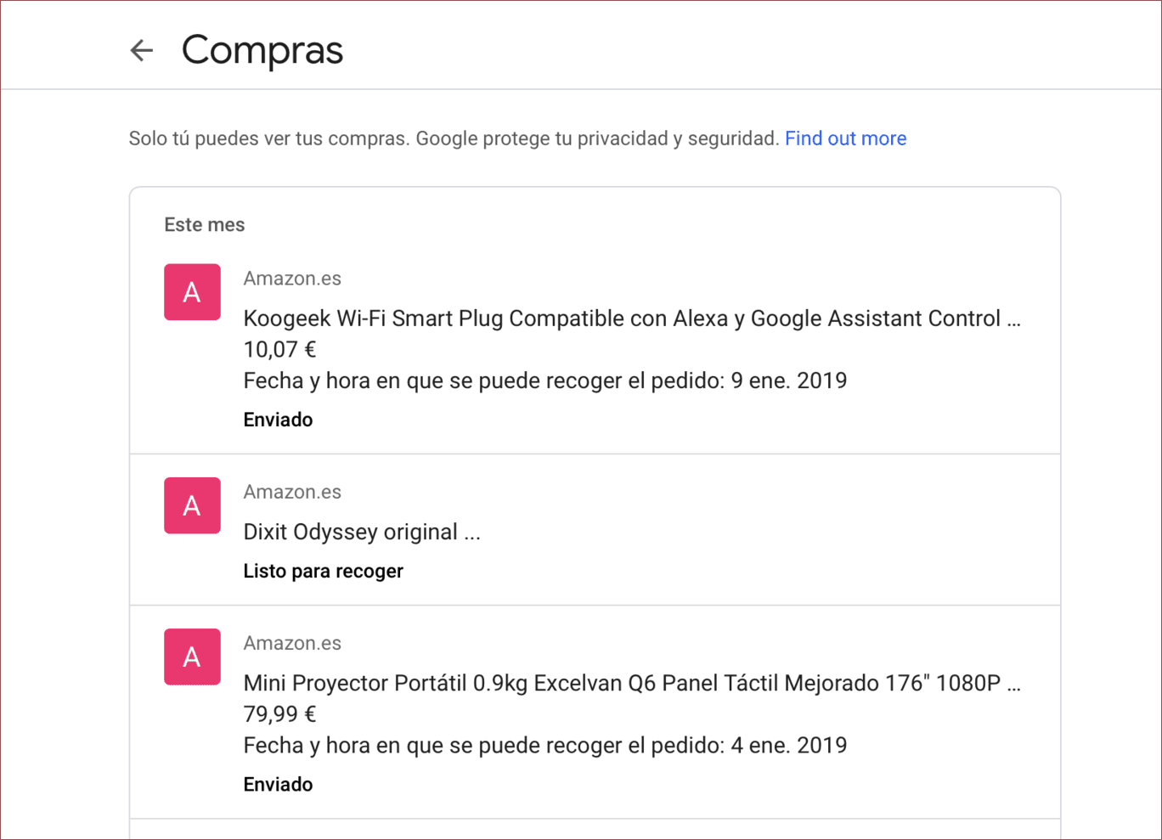Screen dimensions: 1162x840
Task: Click Amazon.es label above Koogeek Smart Plug
Action: pos(292,279)
